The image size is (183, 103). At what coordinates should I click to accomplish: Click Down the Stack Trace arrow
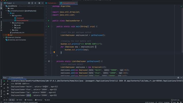point(8,84)
